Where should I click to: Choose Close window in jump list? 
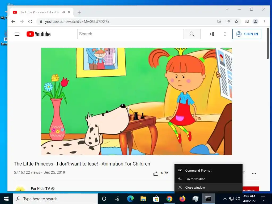(209, 188)
